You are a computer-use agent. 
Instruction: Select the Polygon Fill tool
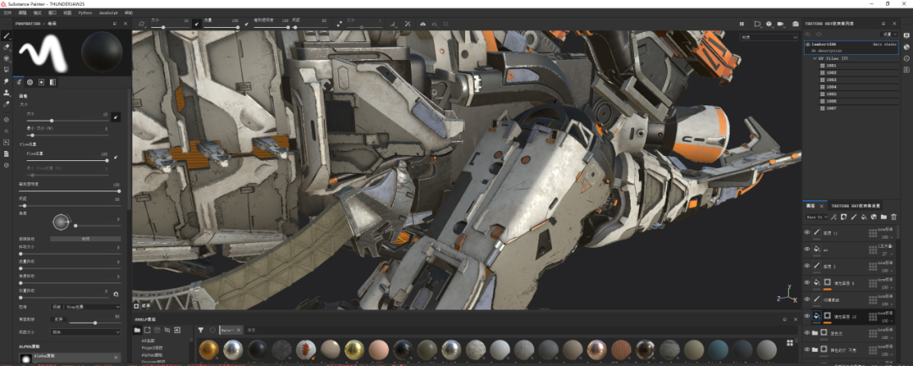(7, 69)
